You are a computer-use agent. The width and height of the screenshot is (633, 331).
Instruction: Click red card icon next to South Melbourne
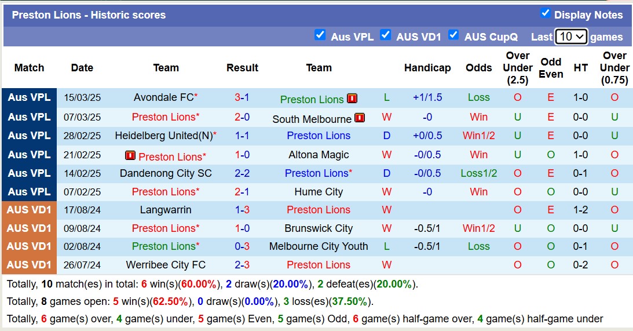click(x=360, y=118)
